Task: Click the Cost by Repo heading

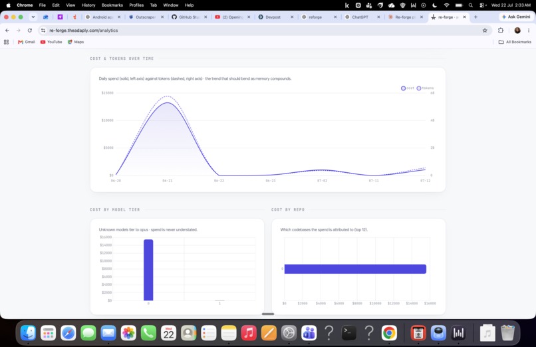Action: [x=288, y=209]
